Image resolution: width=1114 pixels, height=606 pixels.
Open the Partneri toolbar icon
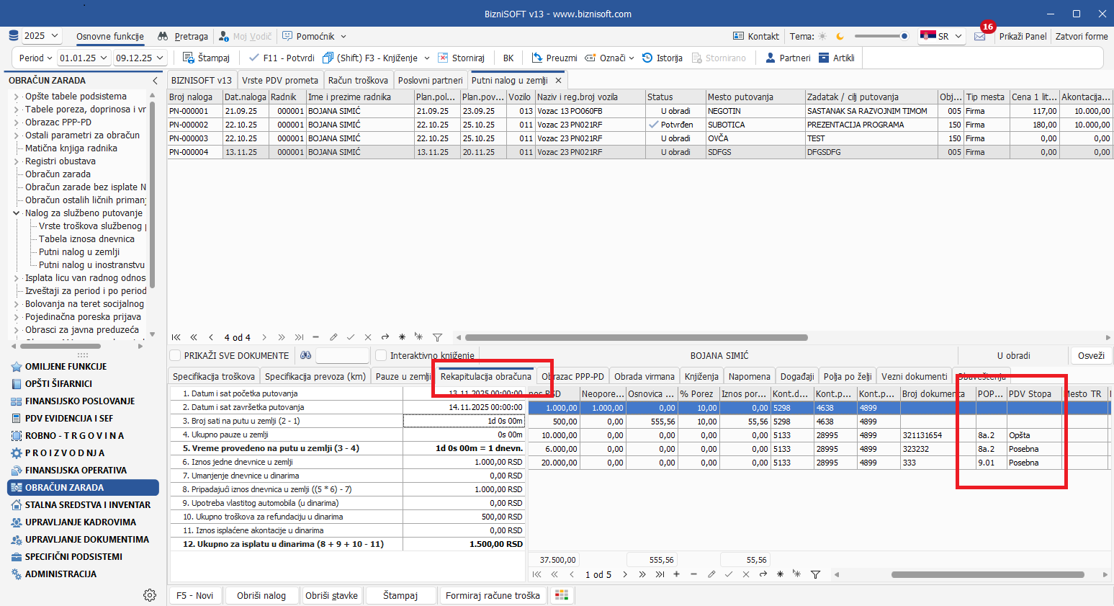[771, 58]
